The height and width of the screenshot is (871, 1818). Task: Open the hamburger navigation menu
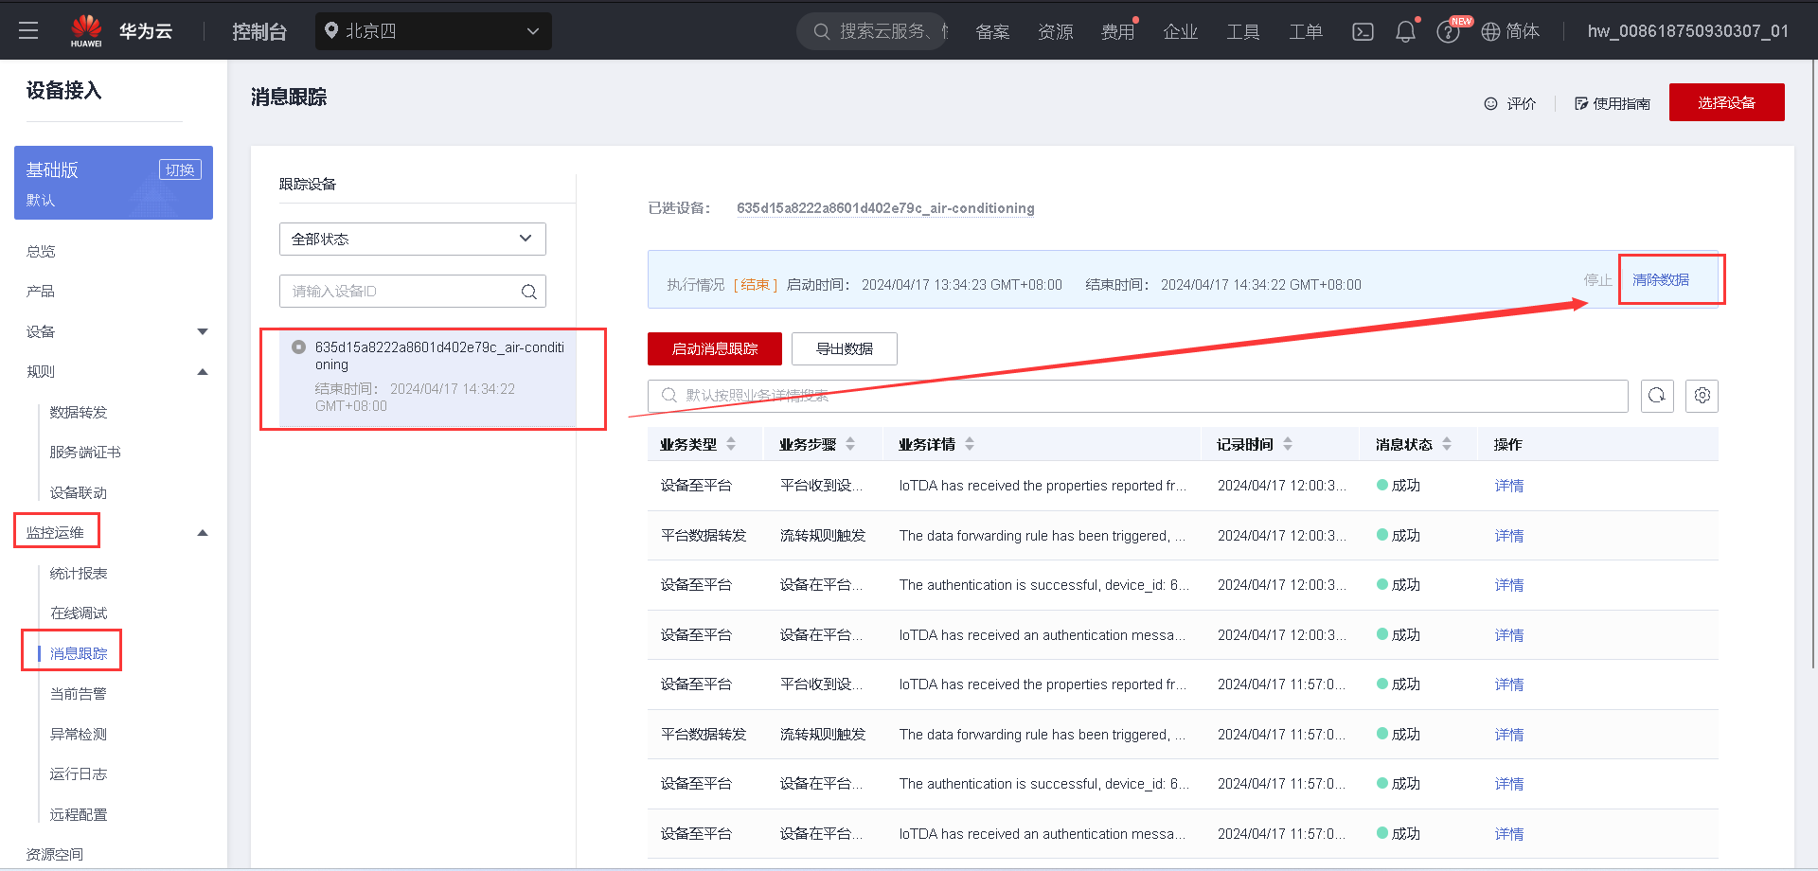(x=28, y=29)
